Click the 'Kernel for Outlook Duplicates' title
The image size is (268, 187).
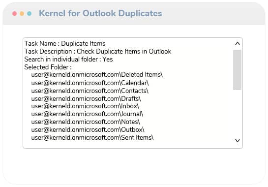(x=100, y=13)
